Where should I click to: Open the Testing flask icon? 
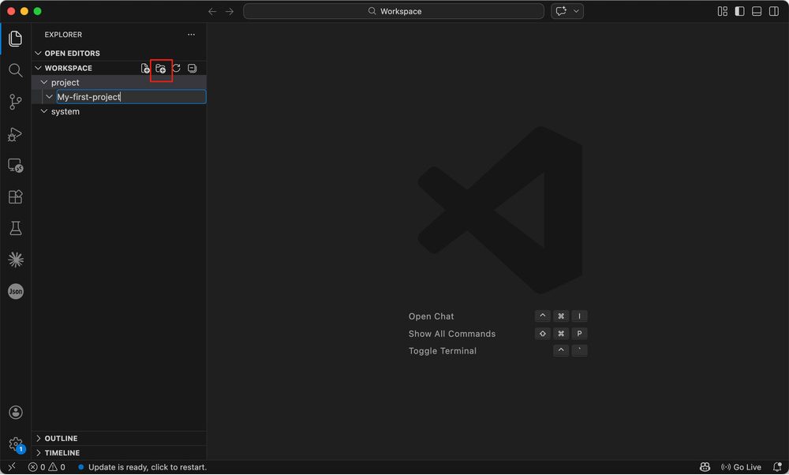coord(15,228)
